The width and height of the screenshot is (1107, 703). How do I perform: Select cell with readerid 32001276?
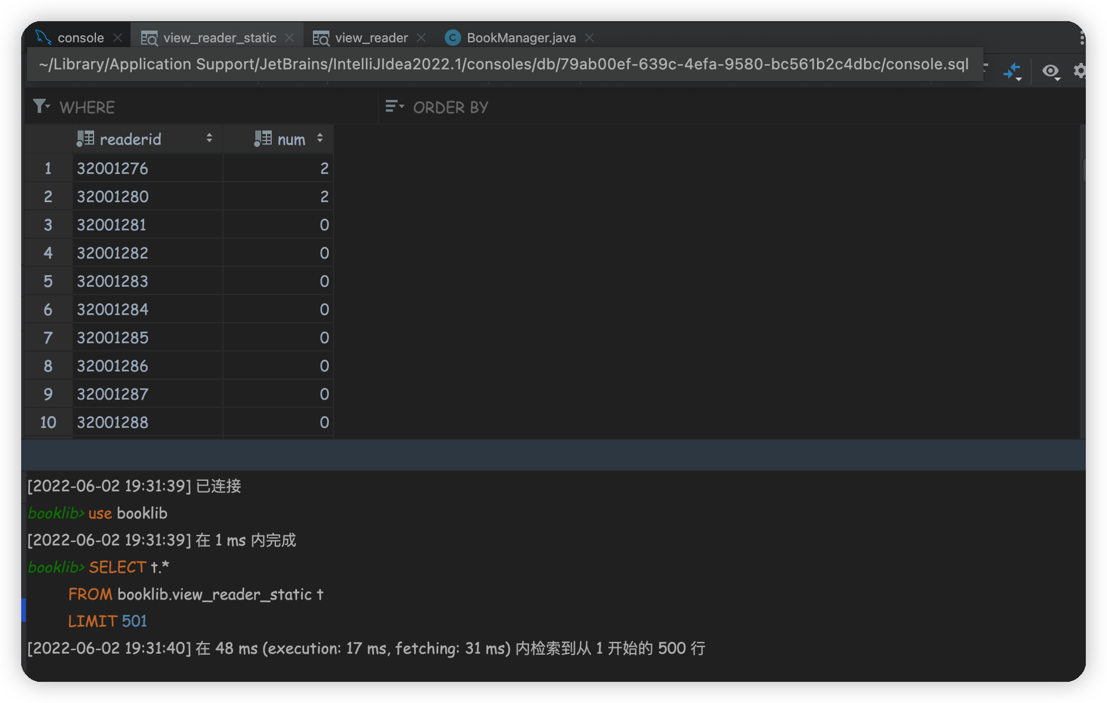[148, 169]
